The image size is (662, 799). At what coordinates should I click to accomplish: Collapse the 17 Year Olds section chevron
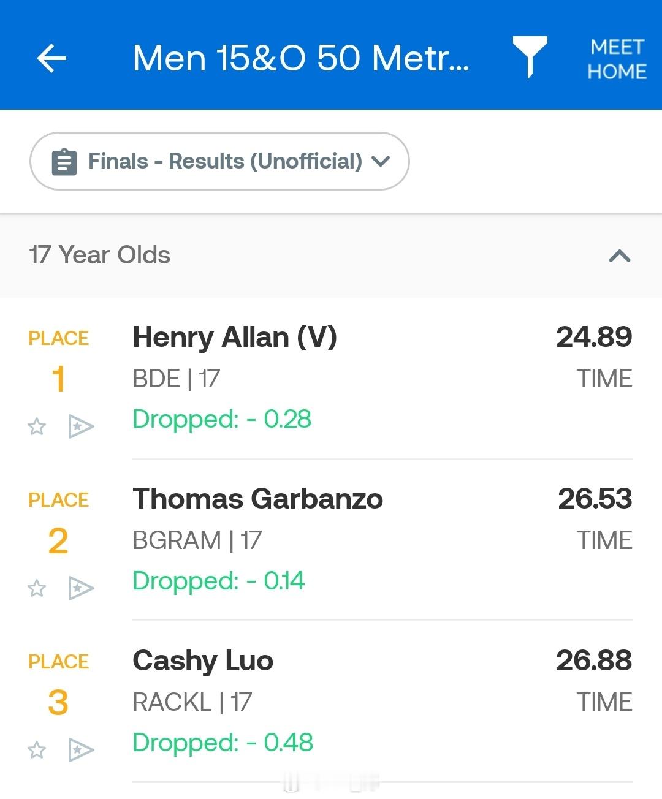click(619, 256)
